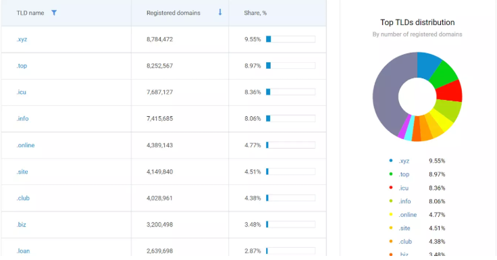Click the TLD name column header
The width and height of the screenshot is (497, 260).
pos(30,13)
